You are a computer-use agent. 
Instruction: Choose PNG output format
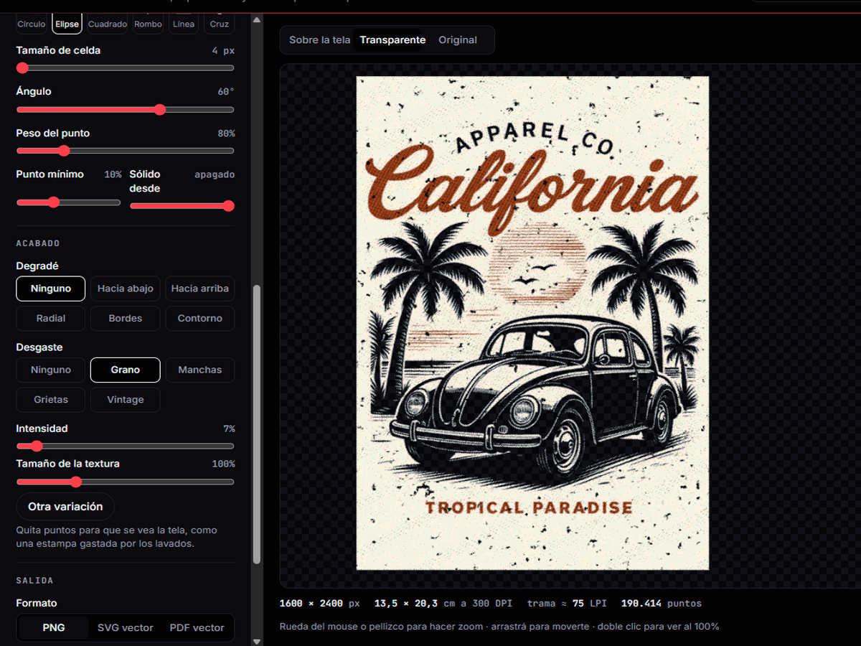click(54, 627)
